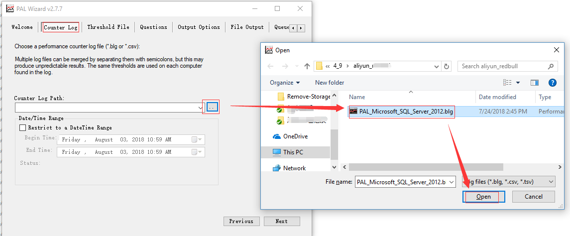Select the OneDrive cloud icon
This screenshot has width=570, height=236.
[277, 136]
